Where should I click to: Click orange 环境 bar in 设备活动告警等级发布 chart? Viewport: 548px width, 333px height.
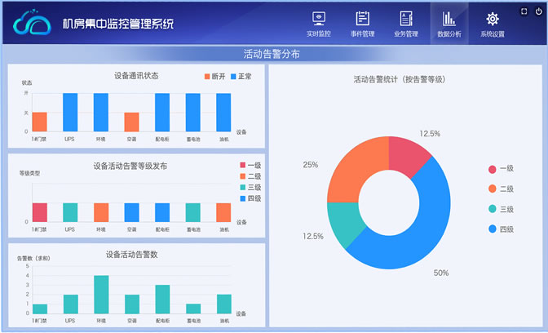101,212
